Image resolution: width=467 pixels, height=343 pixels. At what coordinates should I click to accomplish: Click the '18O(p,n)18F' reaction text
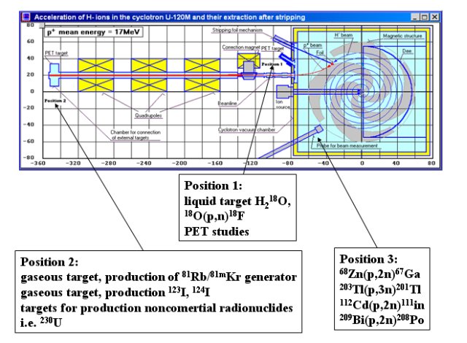pyautogui.click(x=215, y=216)
